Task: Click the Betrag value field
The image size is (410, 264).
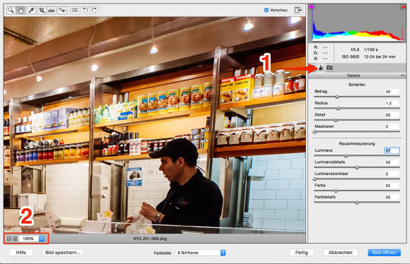Action: coord(392,92)
